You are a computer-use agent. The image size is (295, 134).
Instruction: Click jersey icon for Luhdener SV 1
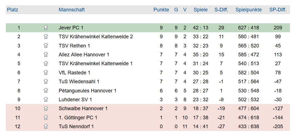pyautogui.click(x=46, y=100)
